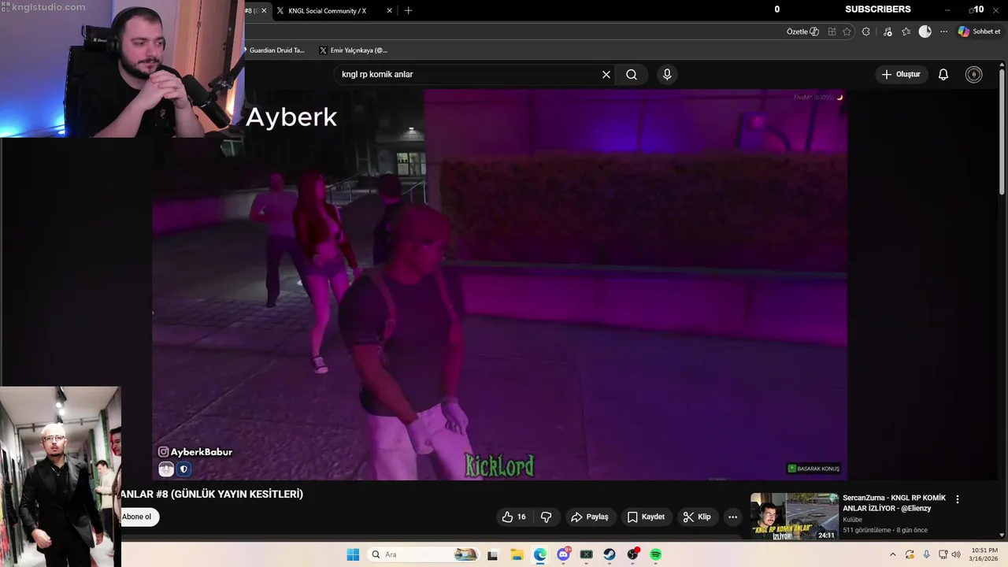
Task: Open Task View on taskbar
Action: (493, 554)
